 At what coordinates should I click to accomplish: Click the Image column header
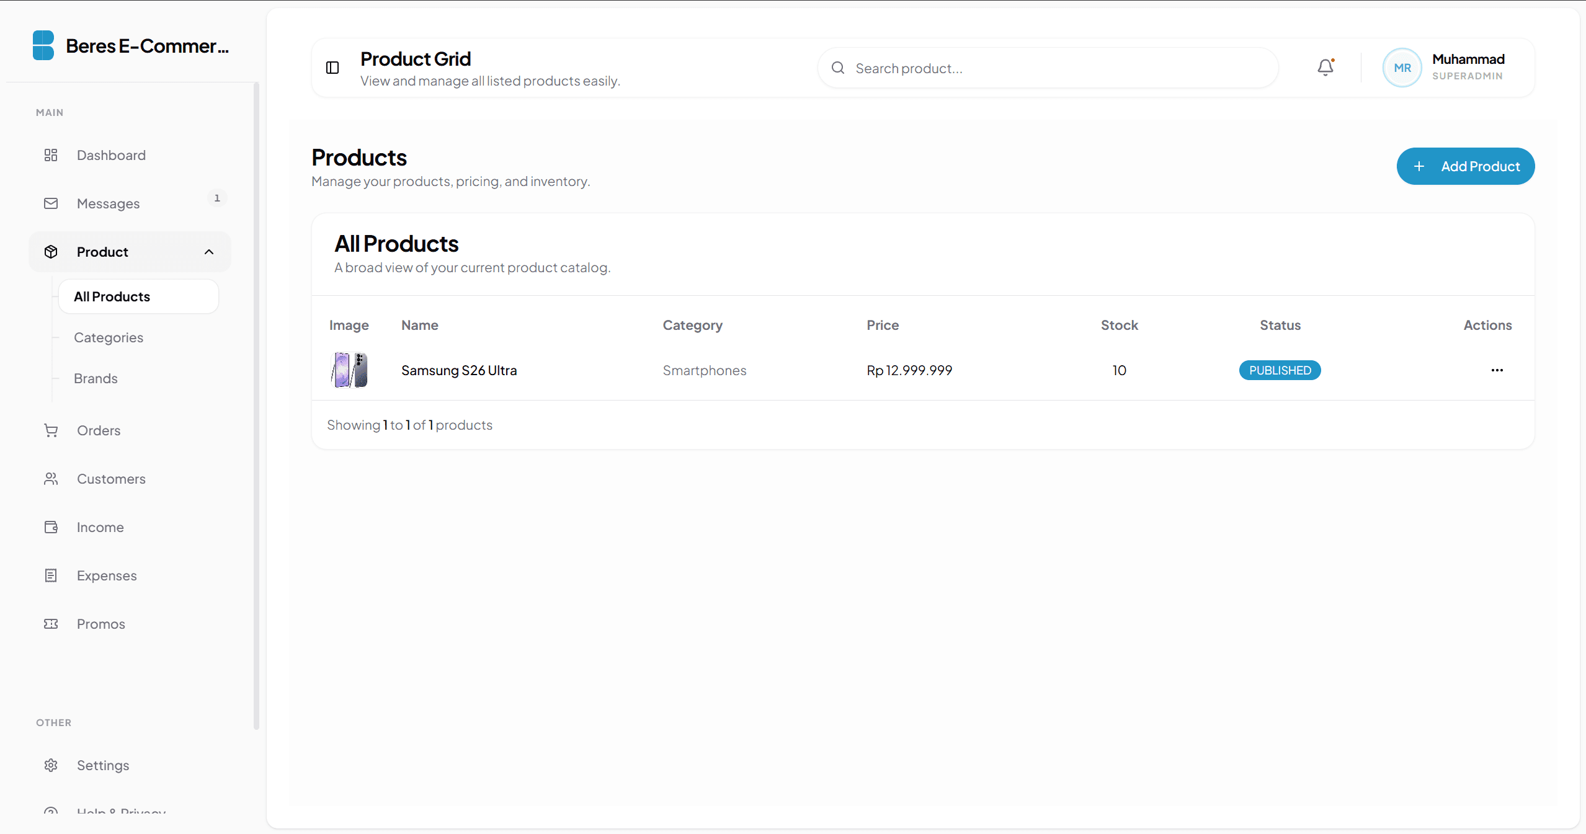click(349, 325)
